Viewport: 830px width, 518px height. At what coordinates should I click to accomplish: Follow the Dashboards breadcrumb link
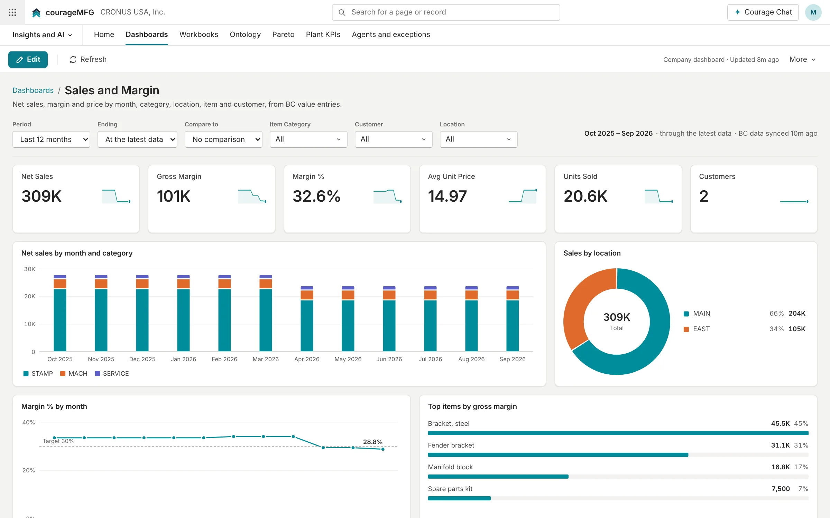click(x=33, y=90)
